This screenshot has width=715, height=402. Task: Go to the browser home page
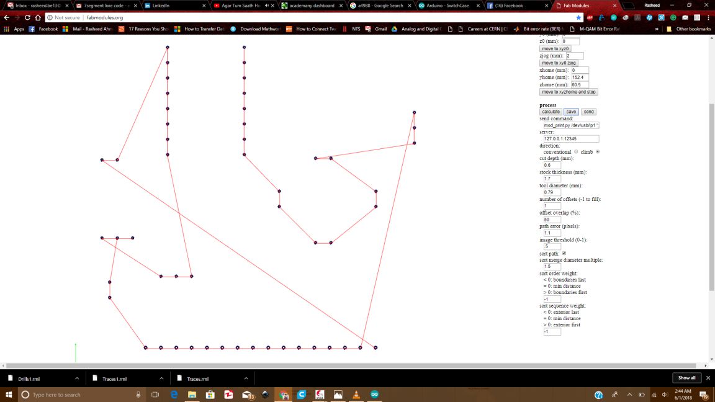[38, 17]
